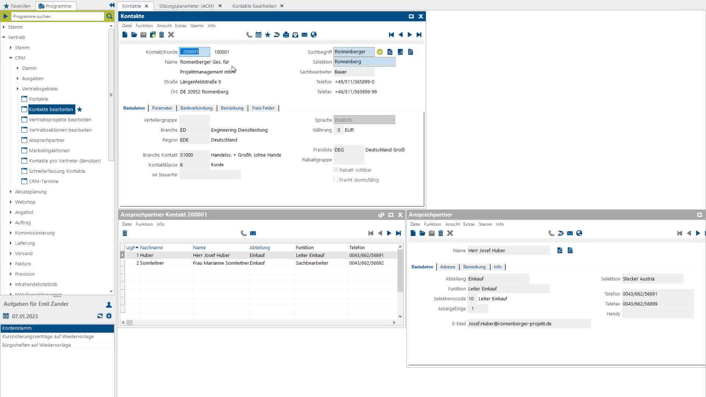Click the Save icon in Kontakte toolbar
This screenshot has height=397, width=706.
point(143,35)
